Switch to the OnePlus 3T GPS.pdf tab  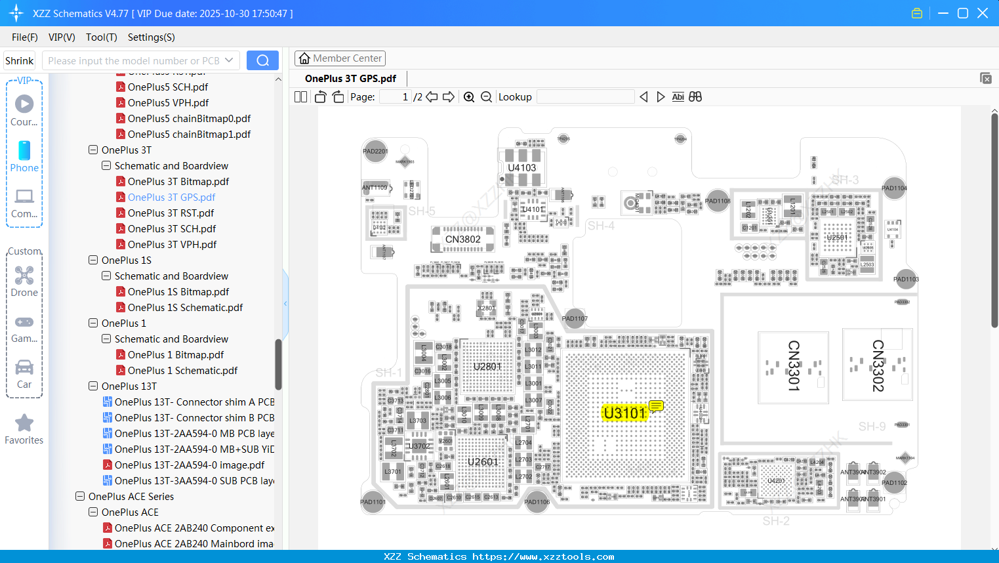[350, 78]
